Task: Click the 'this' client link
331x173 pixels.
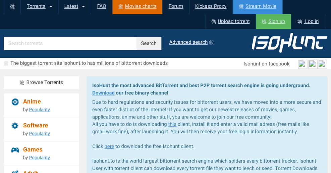Action: click(172, 124)
